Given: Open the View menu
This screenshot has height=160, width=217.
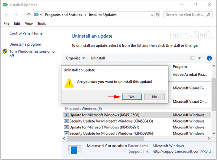Looking at the screenshot, I should tap(29, 24).
